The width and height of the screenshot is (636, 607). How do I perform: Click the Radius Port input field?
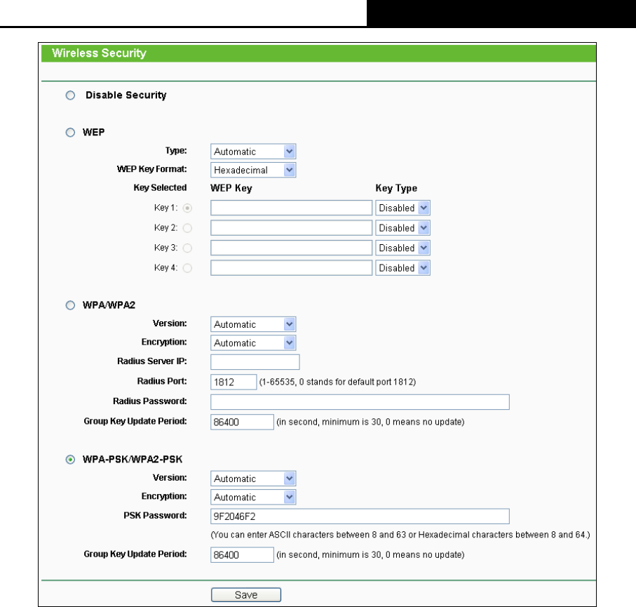pyautogui.click(x=234, y=382)
